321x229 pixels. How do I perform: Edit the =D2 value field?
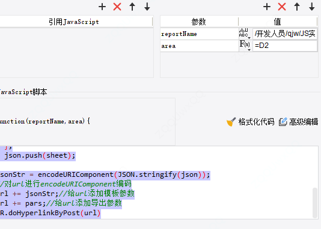pyautogui.click(x=285, y=46)
